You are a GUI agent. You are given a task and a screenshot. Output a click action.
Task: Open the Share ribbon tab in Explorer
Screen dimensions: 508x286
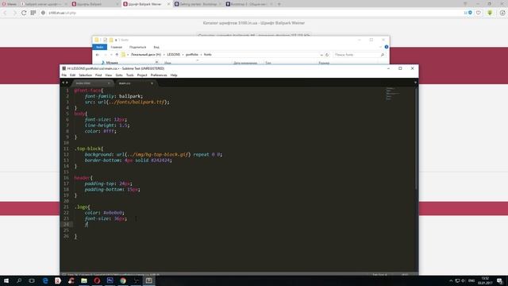[137, 48]
